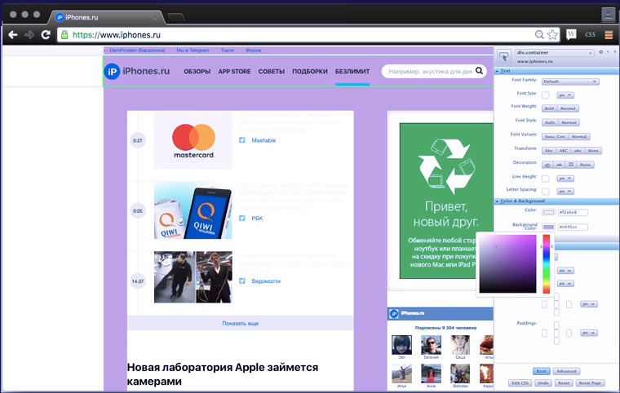Set Font Style to Normal
This screenshot has width=620, height=393.
[x=569, y=122]
